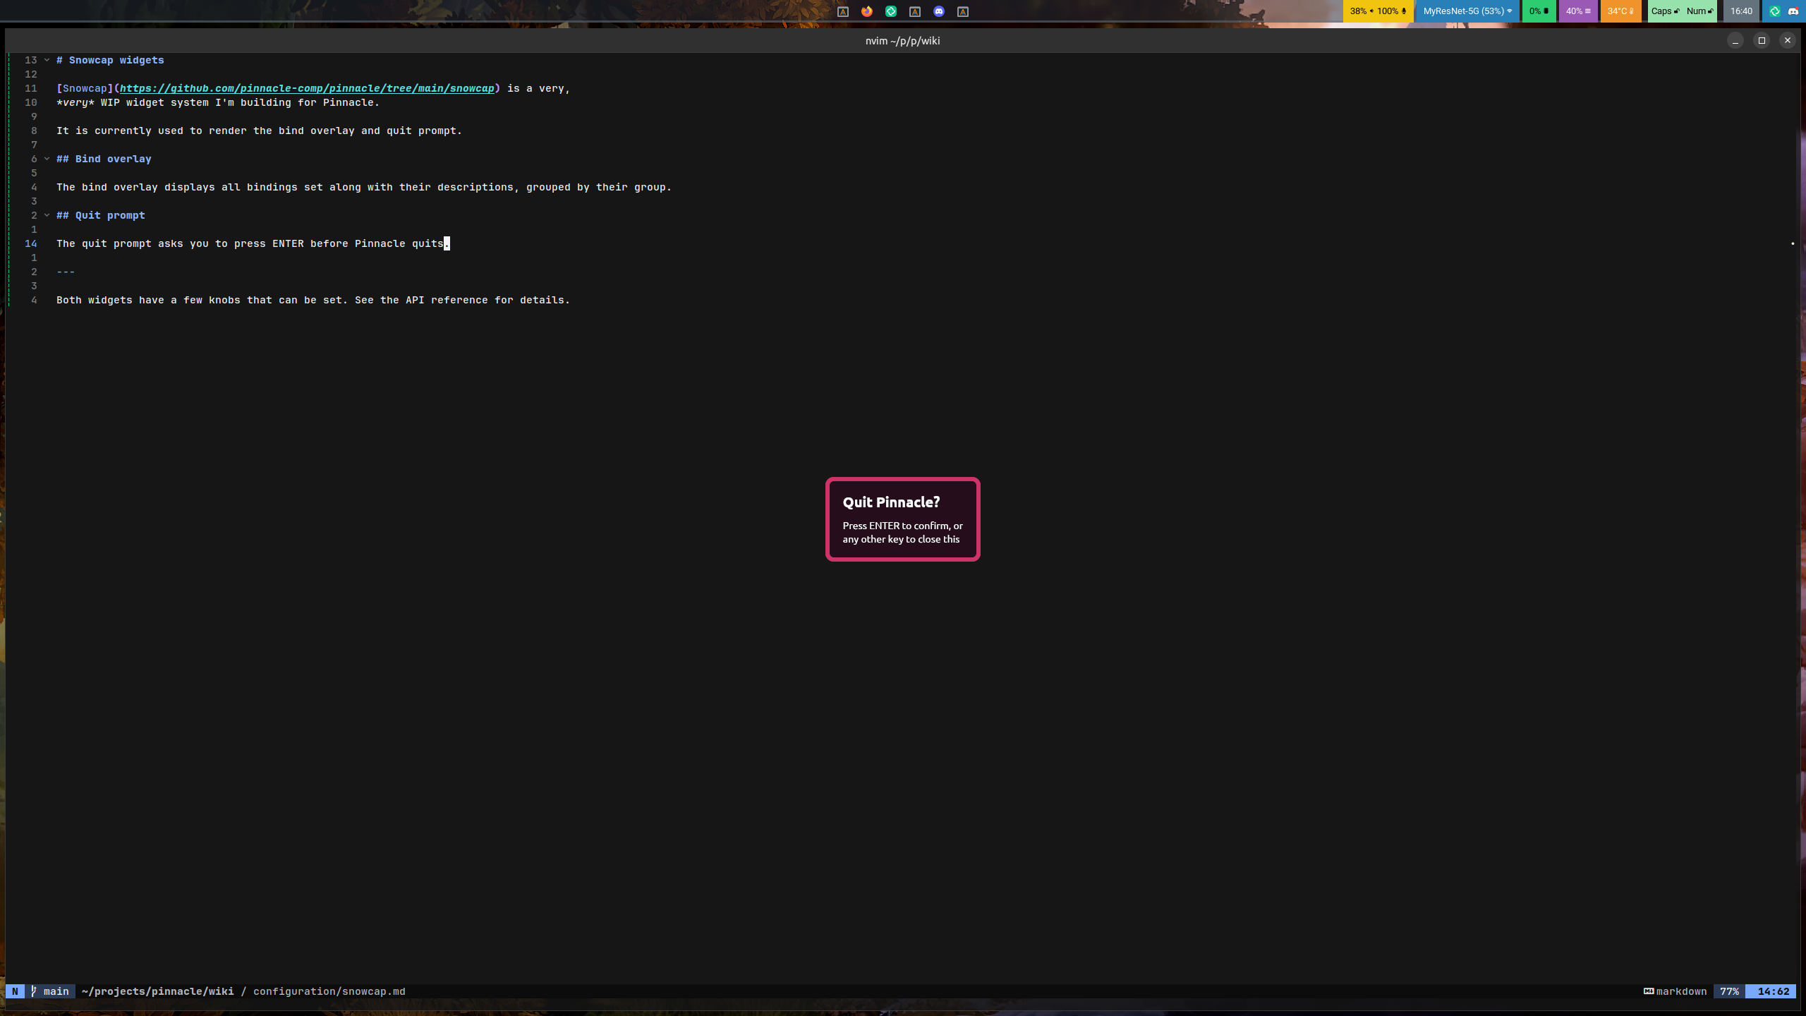The width and height of the screenshot is (1806, 1016).
Task: Click the Caps lock indicator
Action: (x=1665, y=11)
